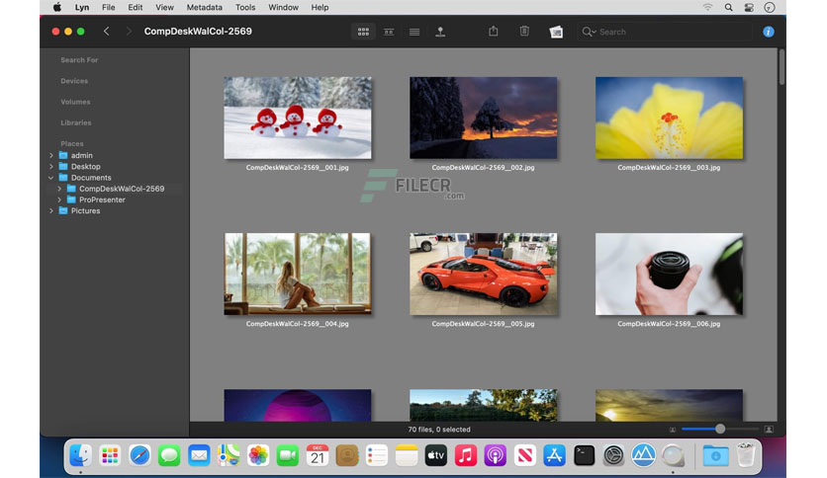Open the Edit menu

click(135, 7)
